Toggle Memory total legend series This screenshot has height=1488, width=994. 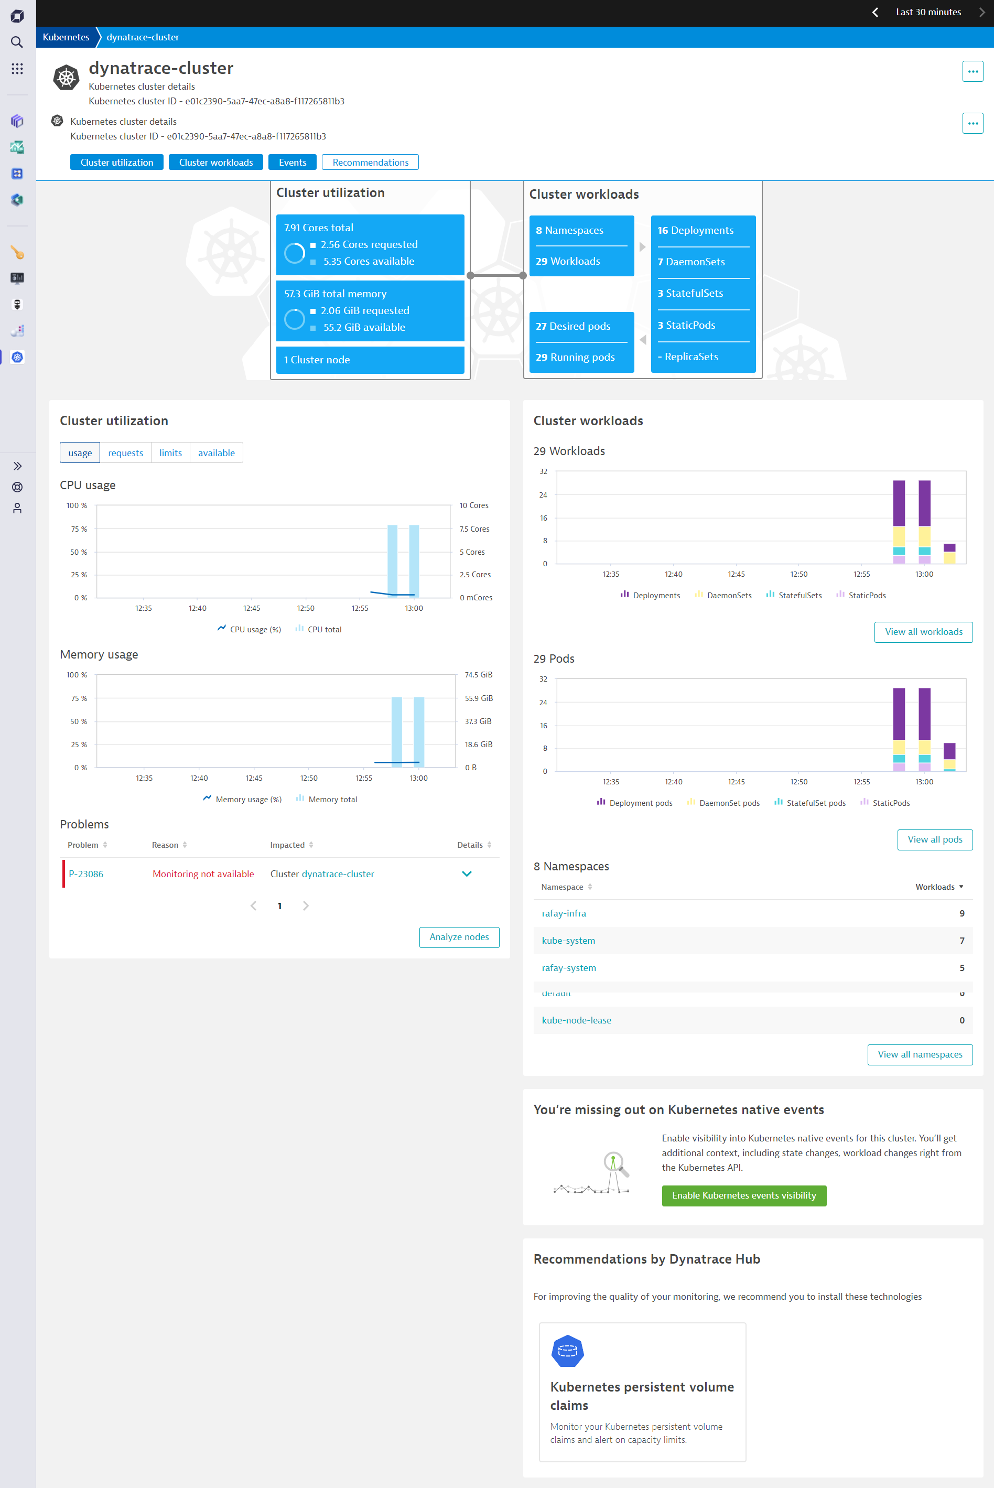tap(327, 799)
